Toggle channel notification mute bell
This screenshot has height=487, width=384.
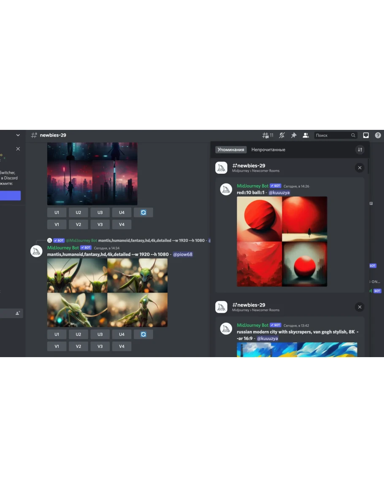click(x=282, y=135)
